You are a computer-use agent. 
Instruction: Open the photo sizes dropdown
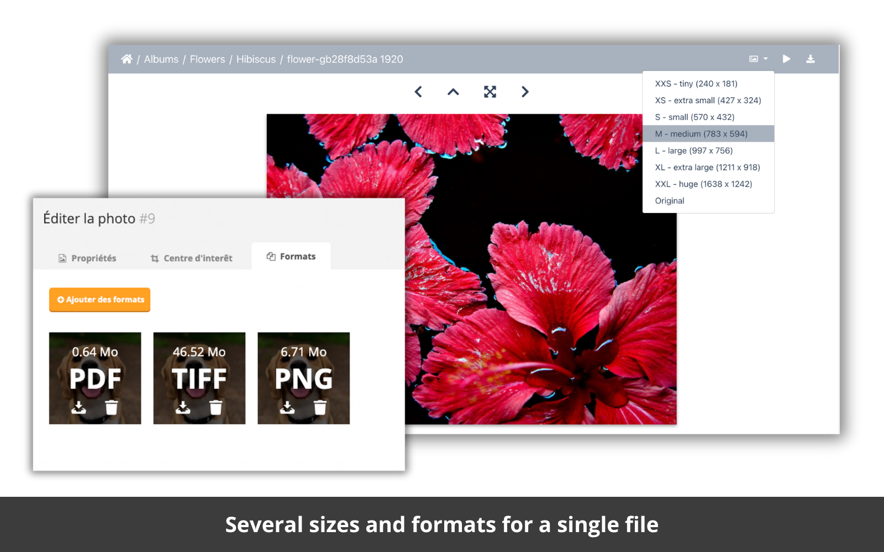pos(757,59)
